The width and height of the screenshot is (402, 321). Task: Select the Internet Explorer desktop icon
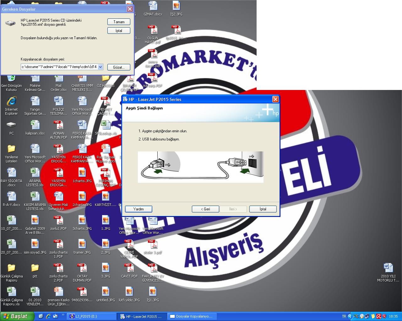(11, 101)
